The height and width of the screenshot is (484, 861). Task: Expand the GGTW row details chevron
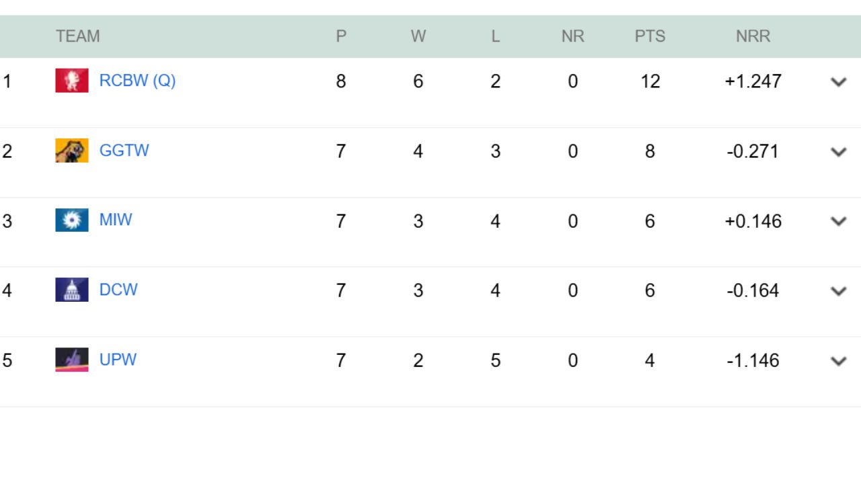[838, 151]
